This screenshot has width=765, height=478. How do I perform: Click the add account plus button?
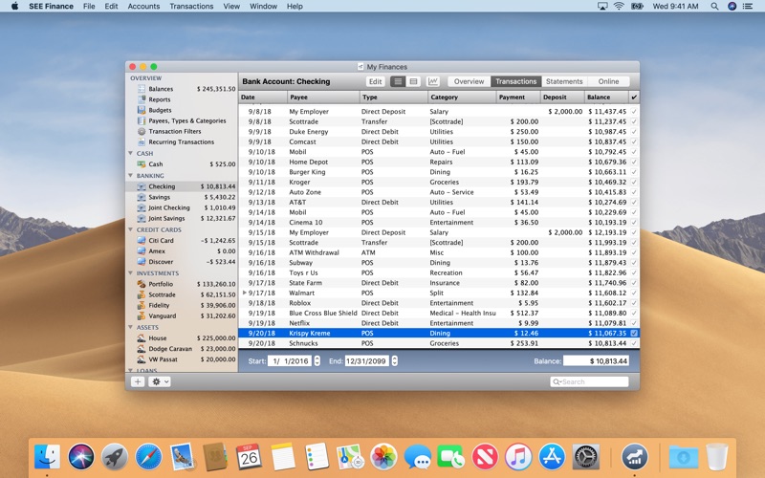[138, 381]
